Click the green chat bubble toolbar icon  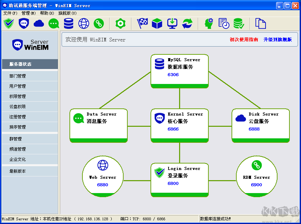[x=54, y=23]
